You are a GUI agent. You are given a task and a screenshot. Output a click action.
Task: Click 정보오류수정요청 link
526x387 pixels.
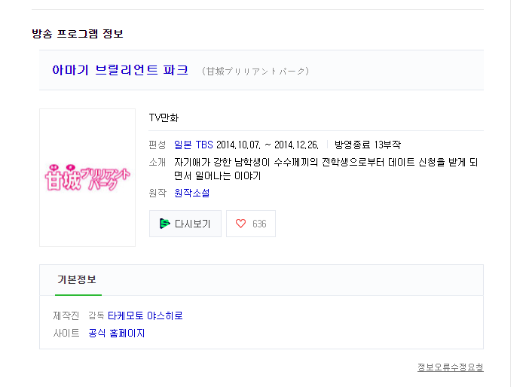451,367
